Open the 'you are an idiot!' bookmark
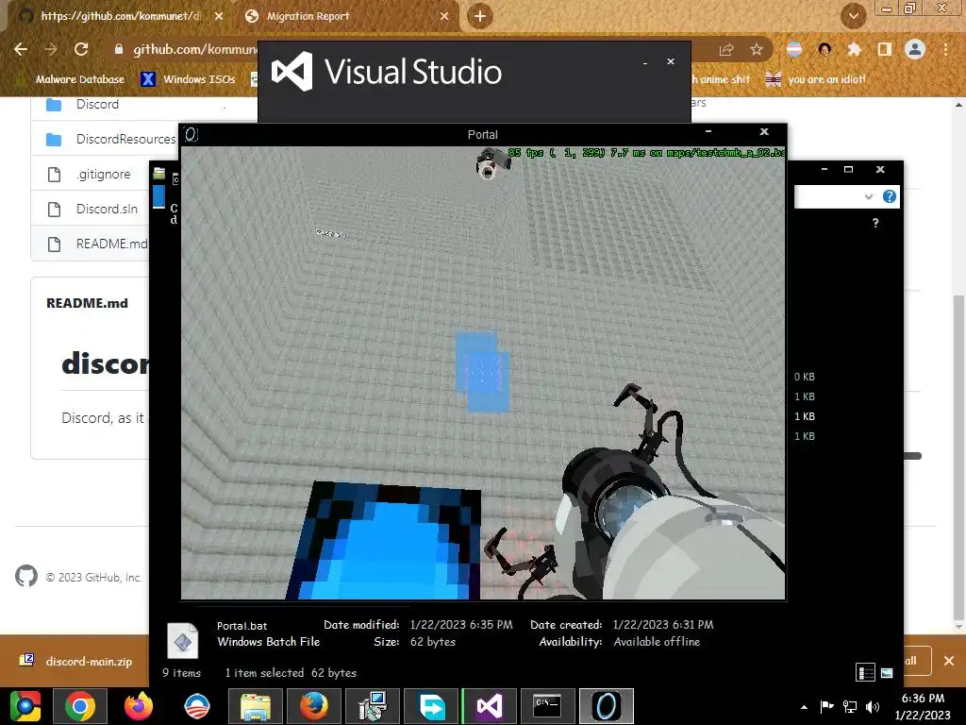966x725 pixels. coord(815,79)
